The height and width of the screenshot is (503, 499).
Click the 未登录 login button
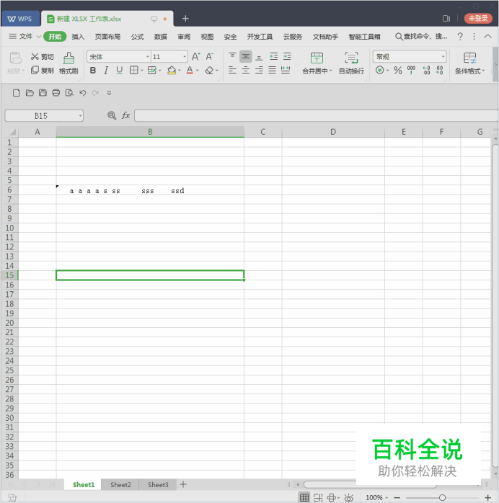click(478, 18)
